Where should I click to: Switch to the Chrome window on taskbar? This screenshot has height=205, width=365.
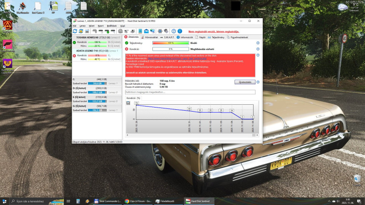click(138, 201)
